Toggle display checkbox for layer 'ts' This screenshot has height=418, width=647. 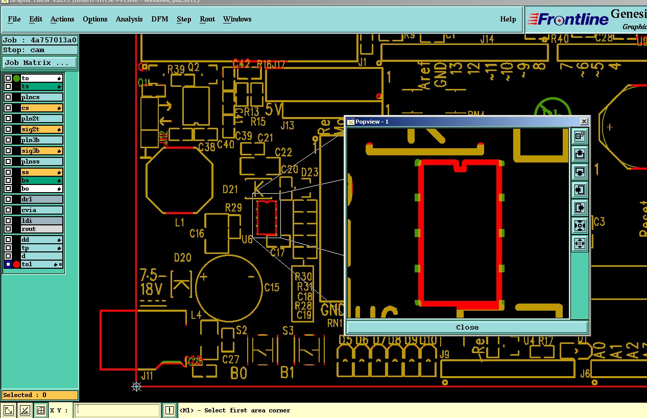pos(8,86)
